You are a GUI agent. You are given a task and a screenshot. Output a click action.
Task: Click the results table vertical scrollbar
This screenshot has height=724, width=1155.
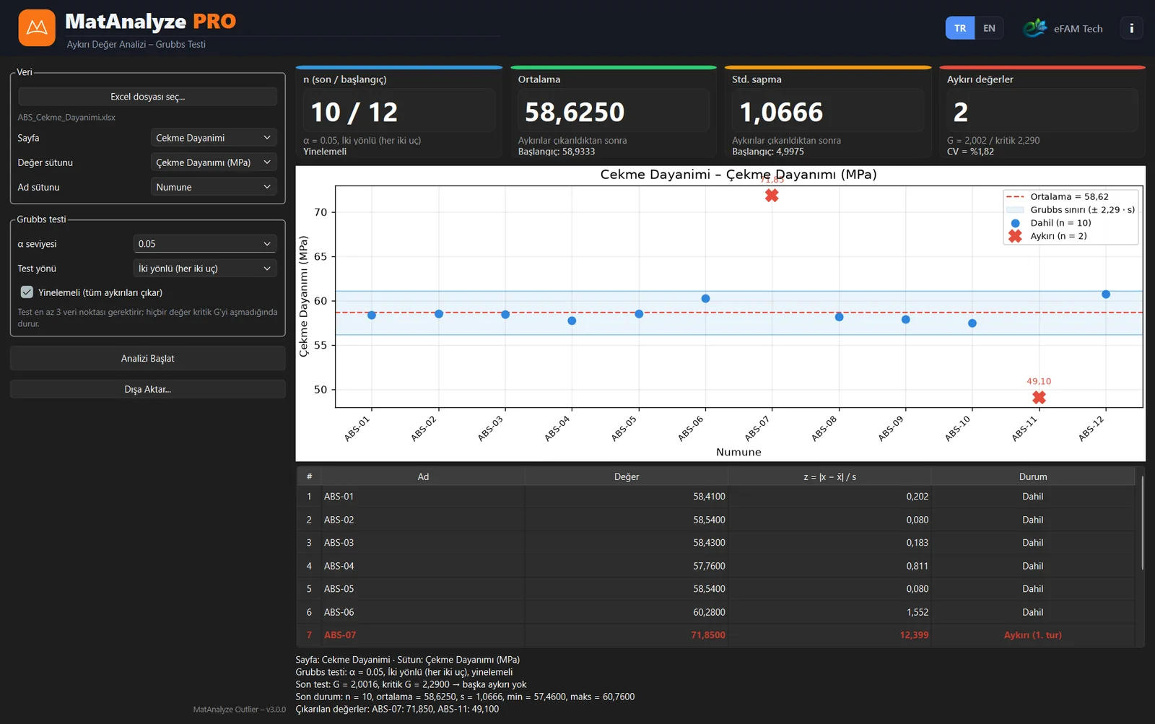1142,523
